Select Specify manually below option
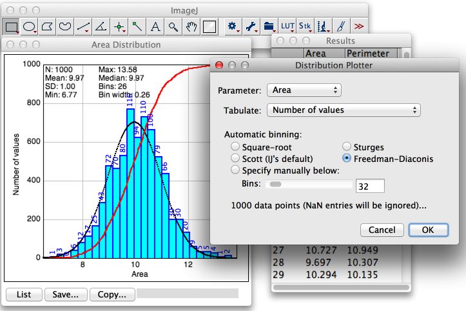This screenshot has height=311, width=466. click(x=235, y=170)
